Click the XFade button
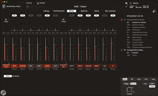 coord(152,86)
